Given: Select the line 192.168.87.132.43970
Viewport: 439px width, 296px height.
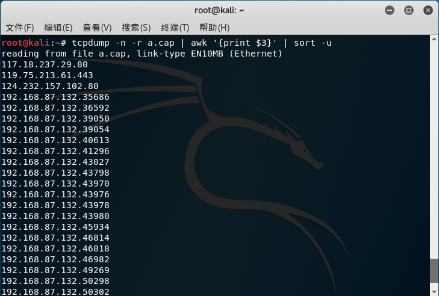Looking at the screenshot, I should [55, 183].
